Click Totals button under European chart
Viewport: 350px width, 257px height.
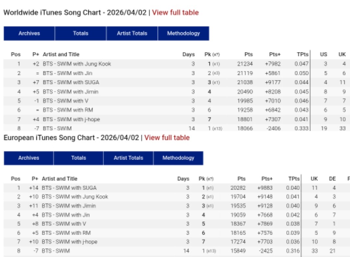coord(78,158)
